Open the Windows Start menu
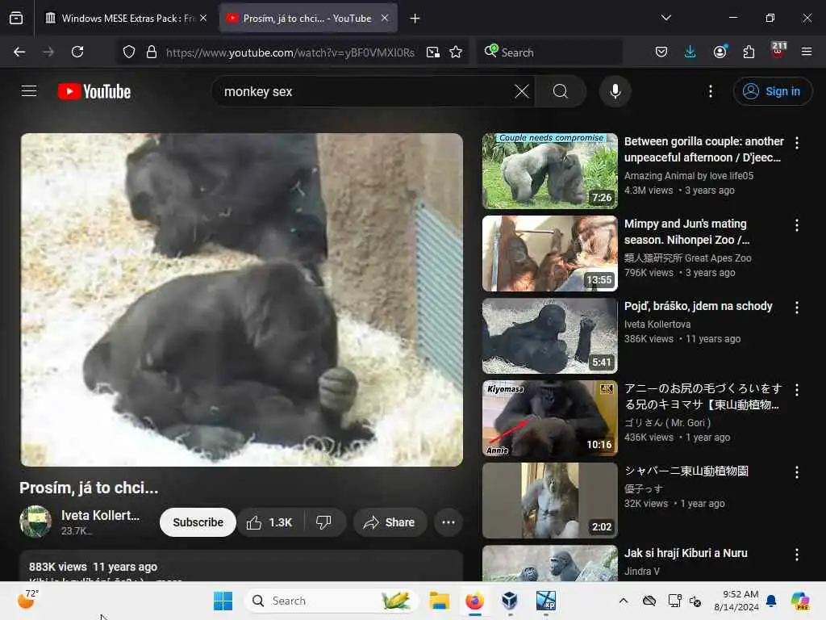This screenshot has width=826, height=620. tap(223, 601)
